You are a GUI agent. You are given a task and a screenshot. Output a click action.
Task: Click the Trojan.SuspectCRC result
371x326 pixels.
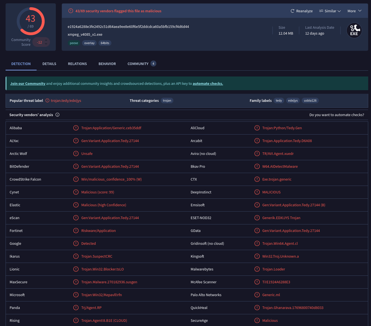(x=97, y=256)
